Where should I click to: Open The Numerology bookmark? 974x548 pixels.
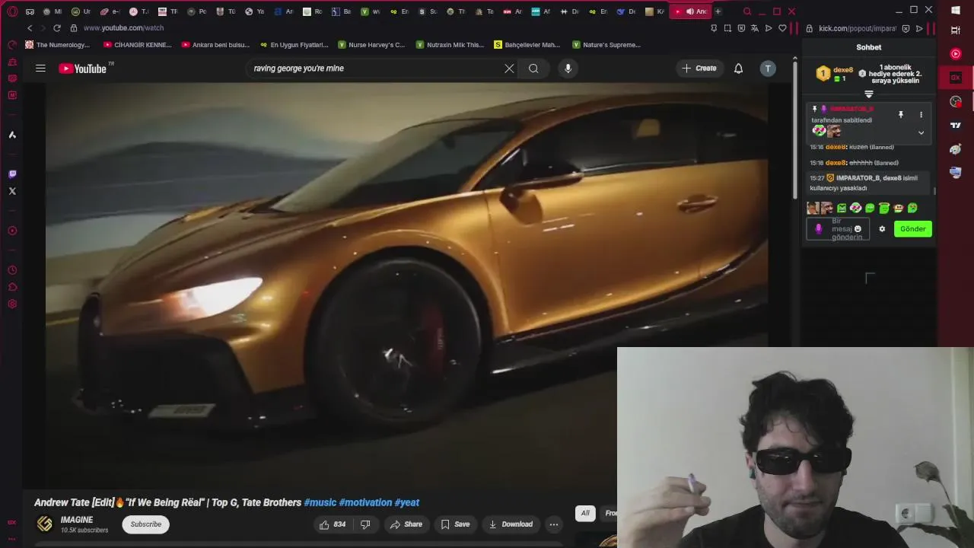click(x=58, y=45)
